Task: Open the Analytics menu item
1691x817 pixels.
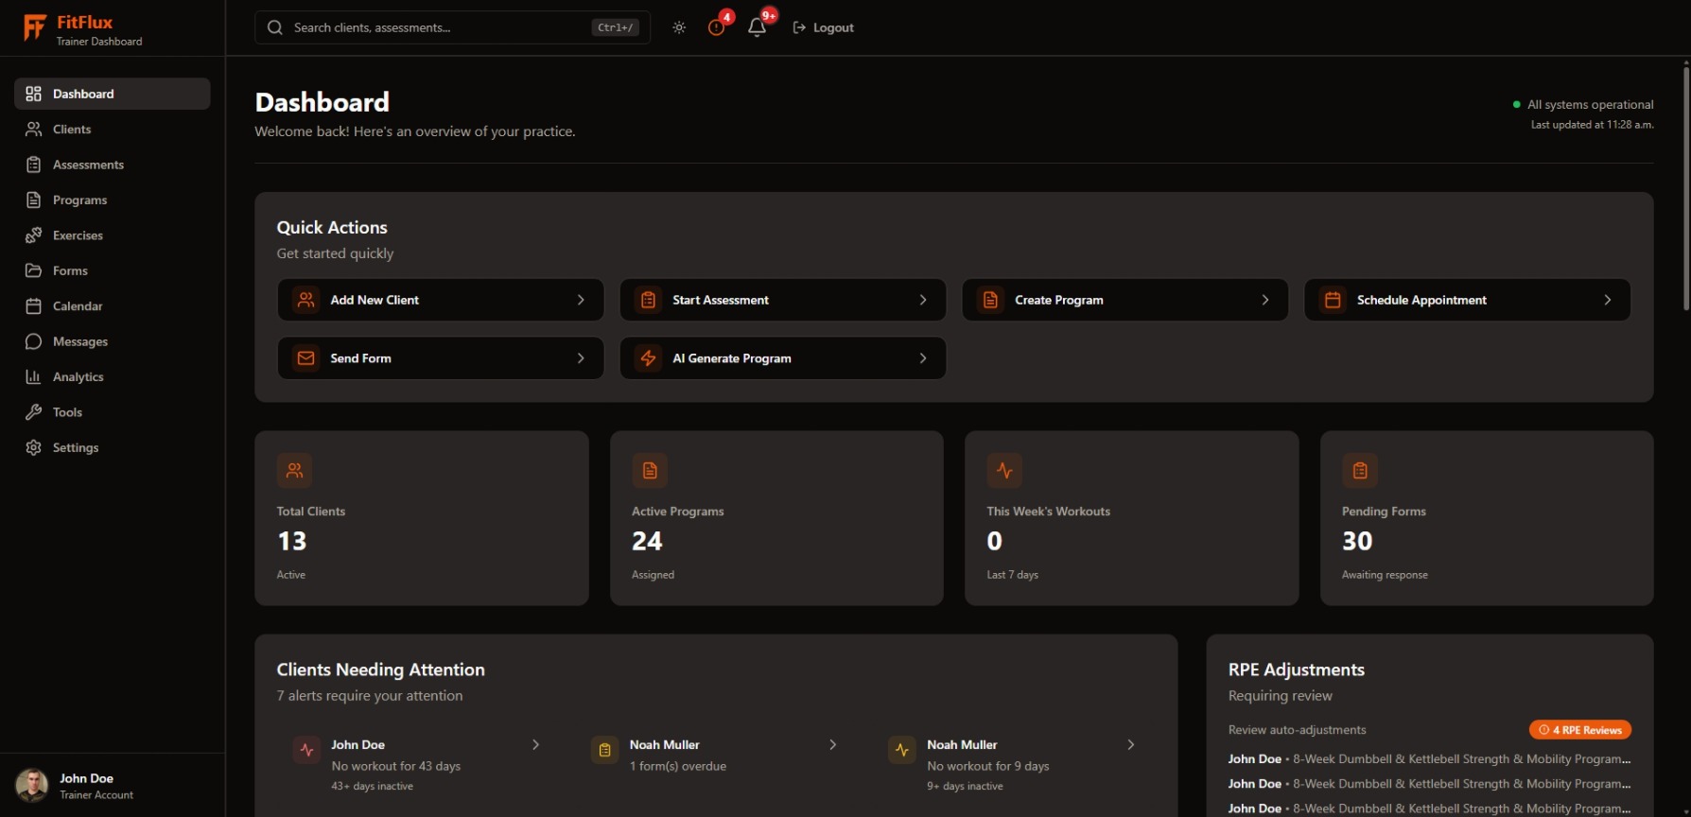Action: pos(78,377)
